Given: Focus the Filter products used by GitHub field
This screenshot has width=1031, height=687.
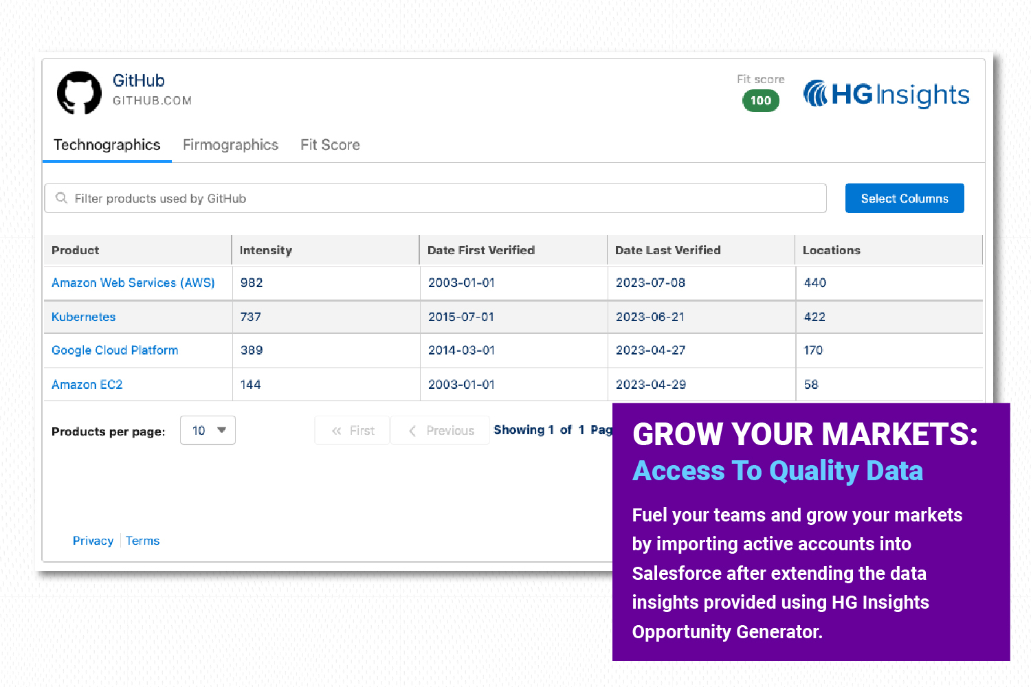Looking at the screenshot, I should (x=440, y=199).
